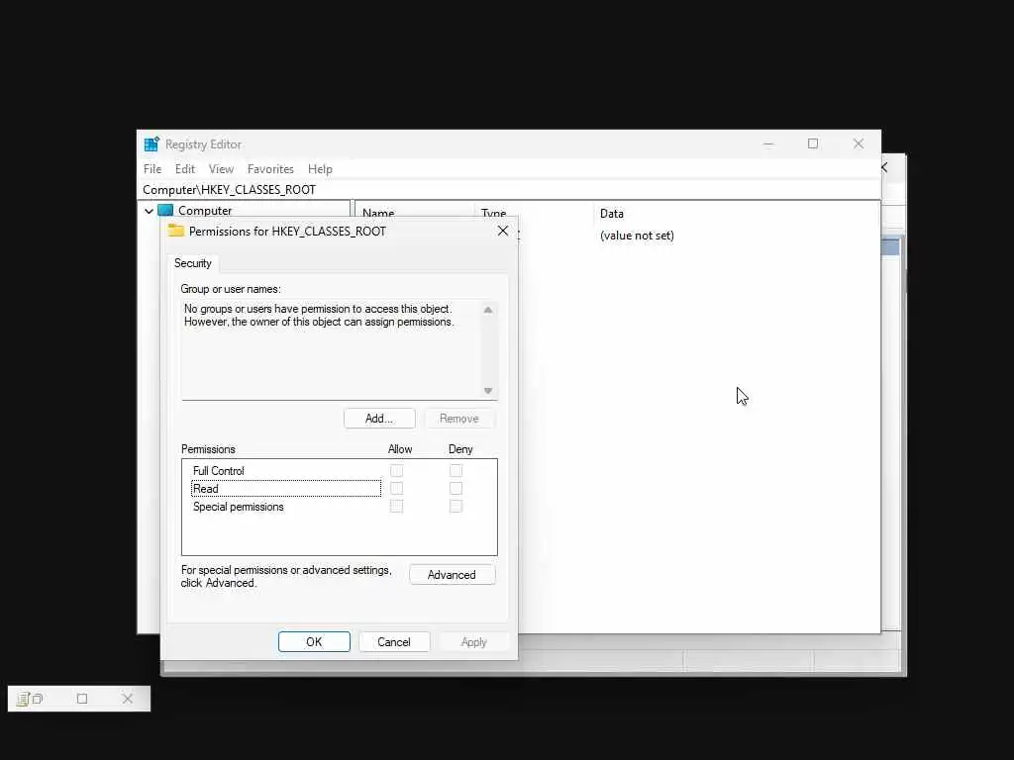Click the Remove button

pos(459,419)
